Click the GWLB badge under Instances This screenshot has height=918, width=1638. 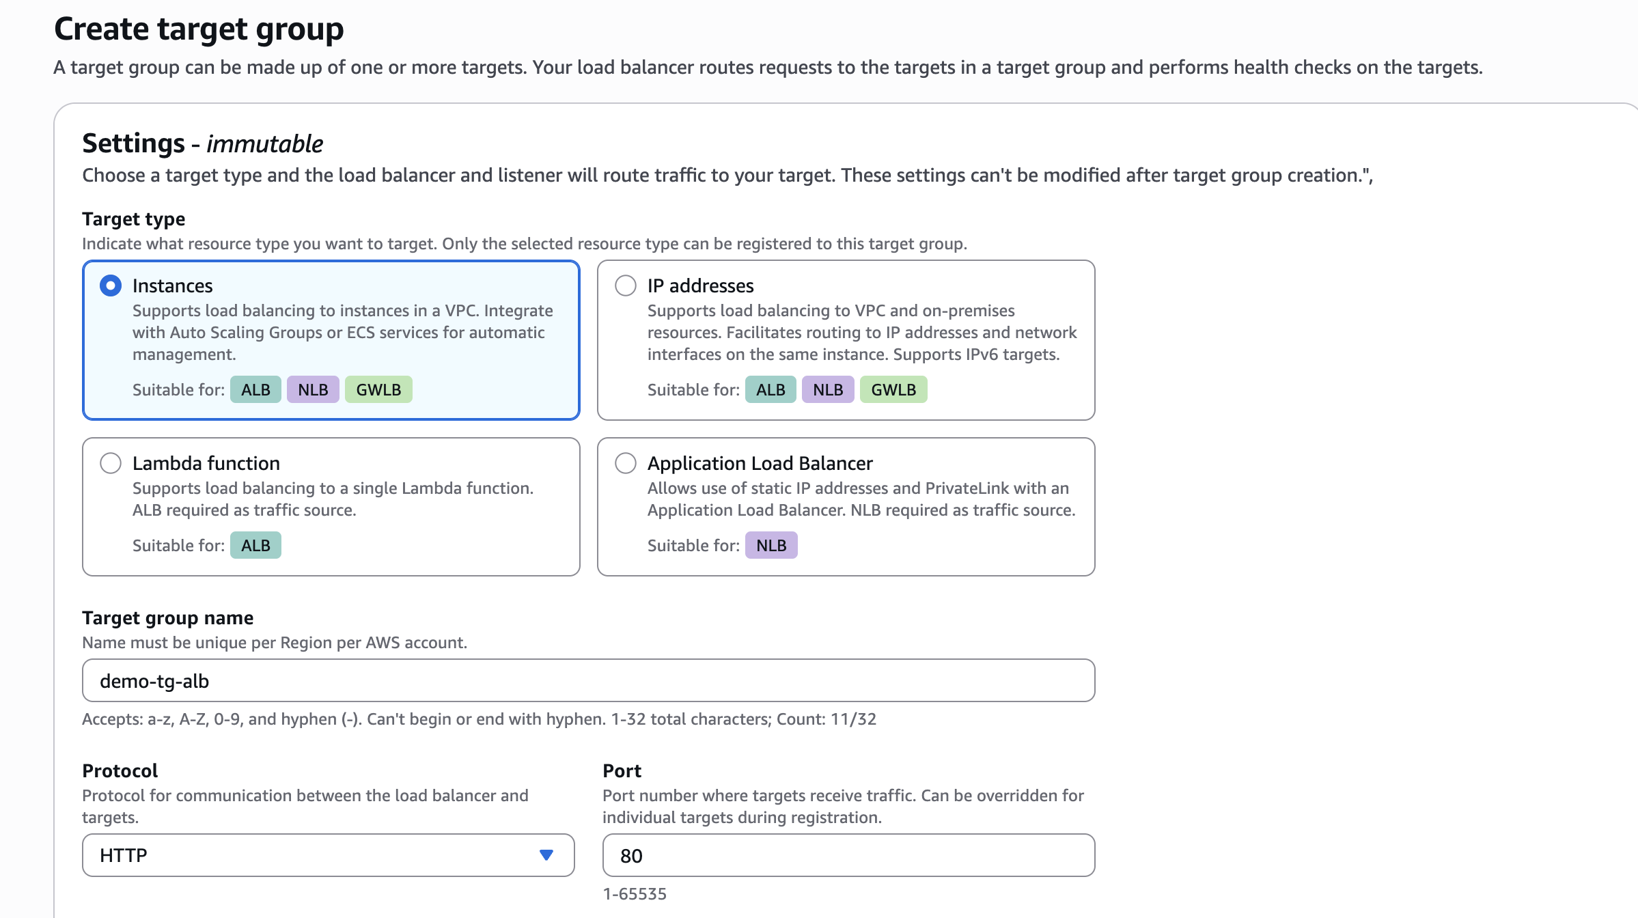pyautogui.click(x=378, y=390)
